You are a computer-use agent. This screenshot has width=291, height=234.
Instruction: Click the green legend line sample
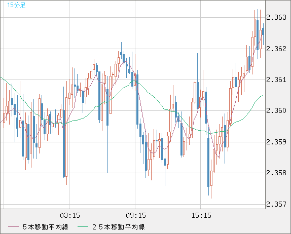pos(83,227)
